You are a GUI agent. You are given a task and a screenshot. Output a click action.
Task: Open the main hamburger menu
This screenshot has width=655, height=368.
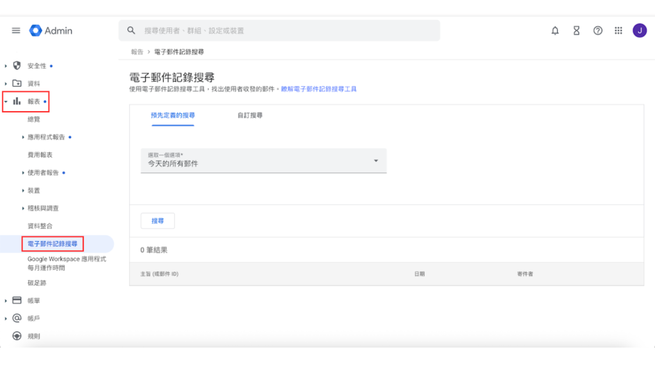(x=16, y=31)
